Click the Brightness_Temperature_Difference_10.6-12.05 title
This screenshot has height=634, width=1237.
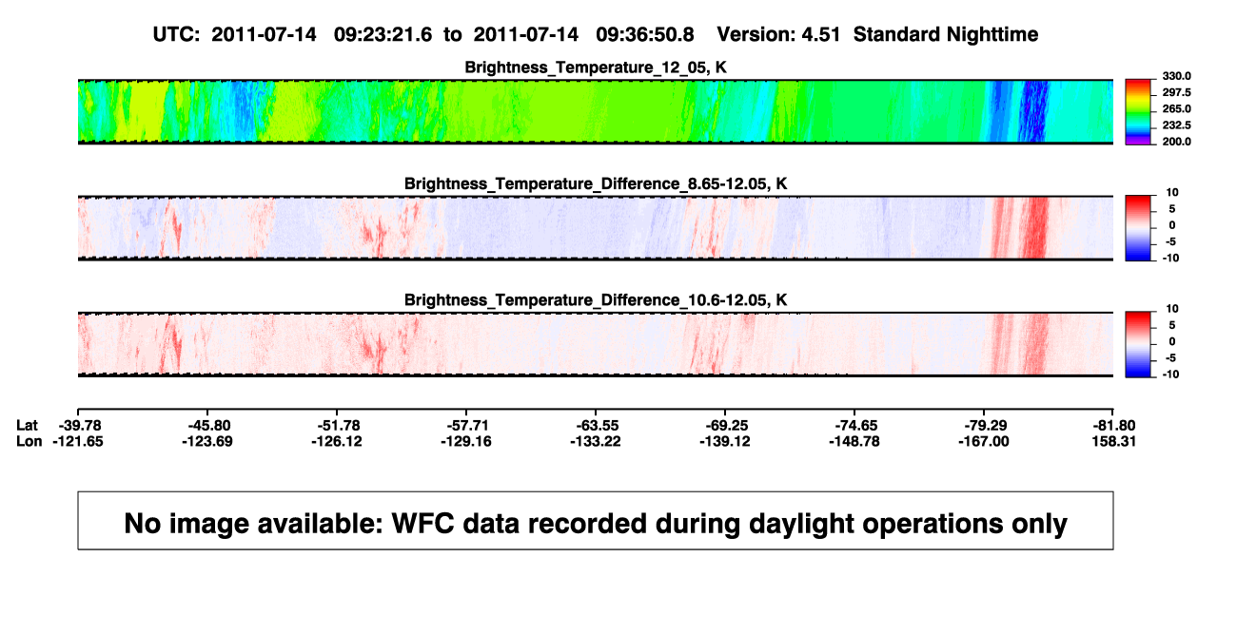pyautogui.click(x=596, y=300)
